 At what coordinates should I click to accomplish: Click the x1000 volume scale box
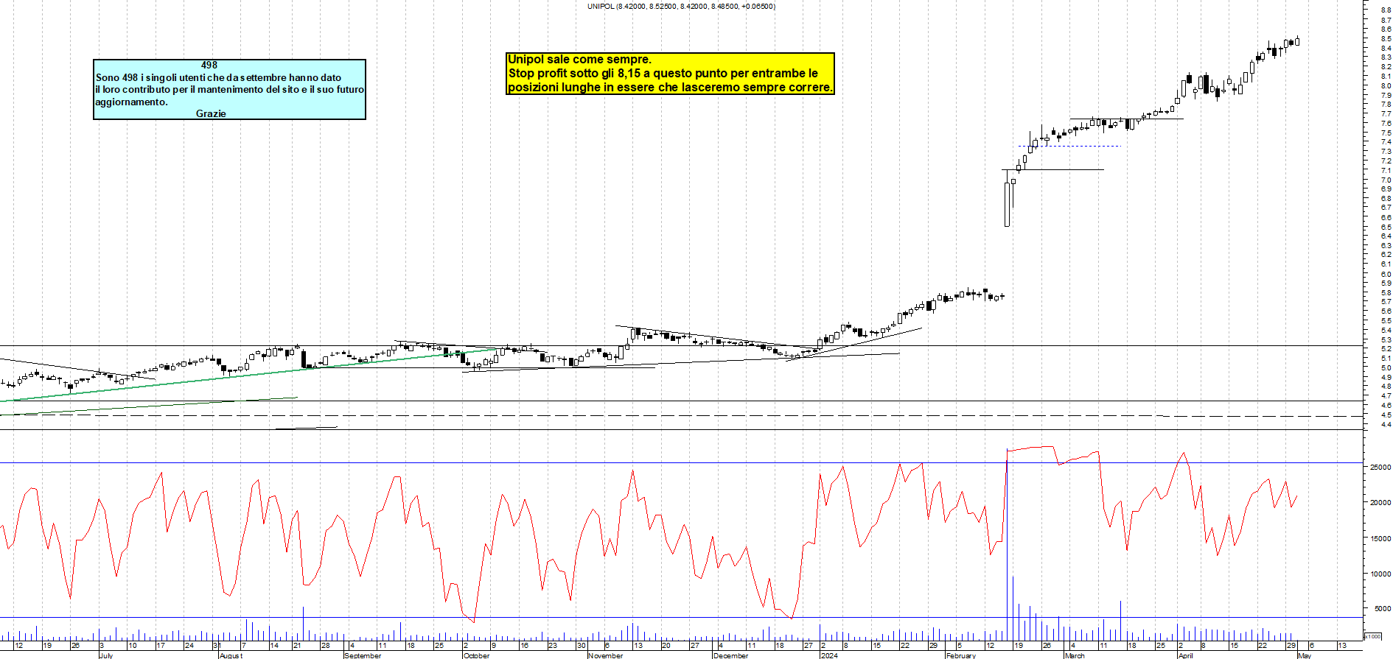[x=1372, y=636]
